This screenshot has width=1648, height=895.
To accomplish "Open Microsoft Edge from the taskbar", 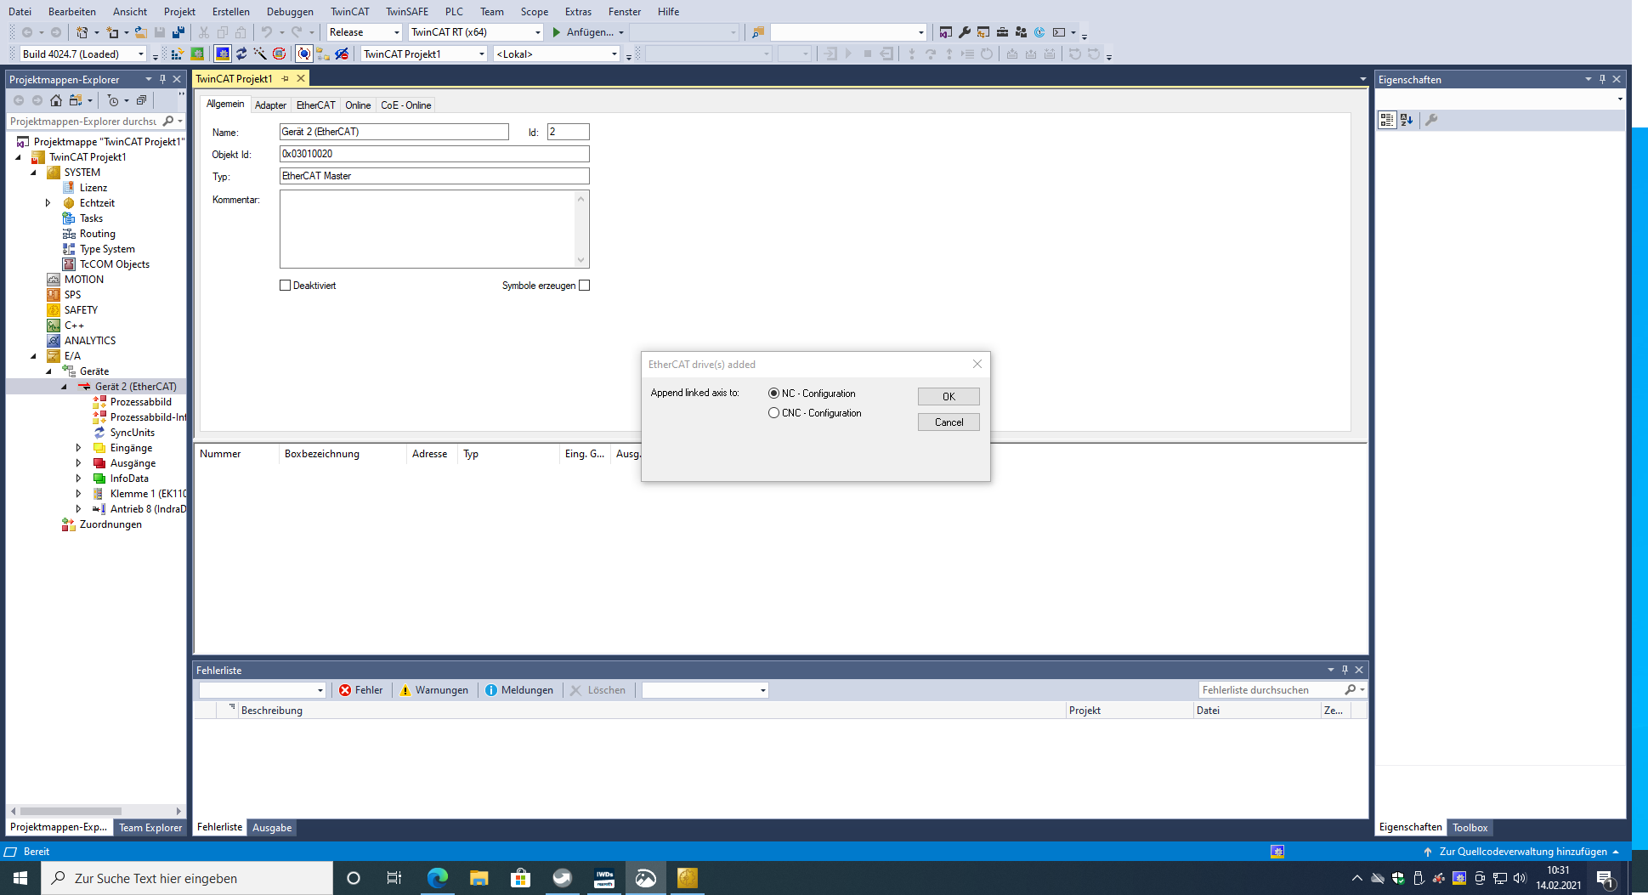I will 438,878.
